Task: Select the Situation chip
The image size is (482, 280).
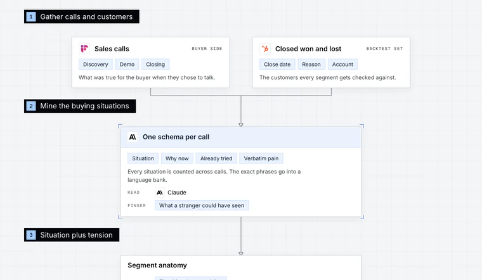Action: pyautogui.click(x=143, y=158)
